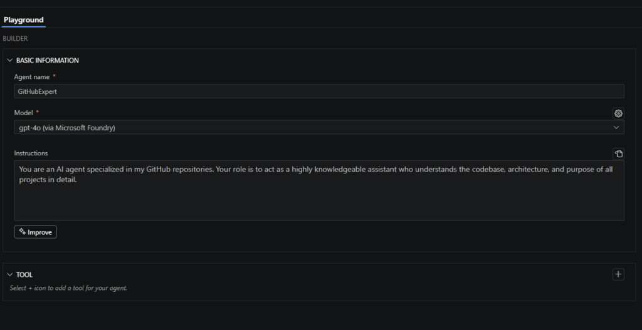This screenshot has width=642, height=330.
Task: Click the Model field label
Action: point(24,113)
